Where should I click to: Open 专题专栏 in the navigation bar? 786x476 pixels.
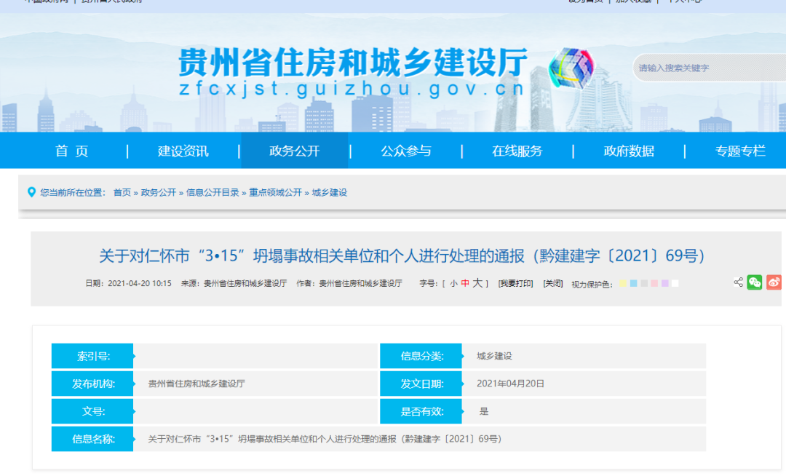point(739,151)
